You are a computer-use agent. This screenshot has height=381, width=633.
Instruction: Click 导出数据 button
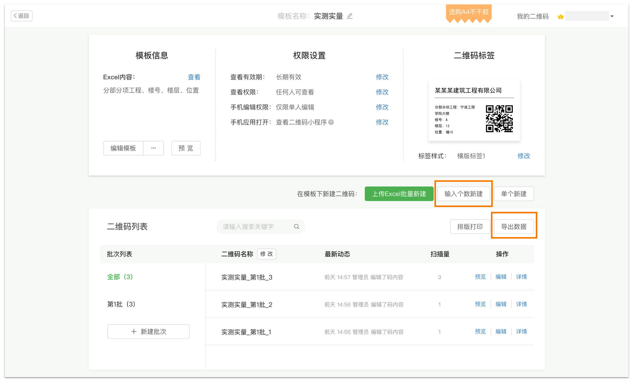[513, 227]
